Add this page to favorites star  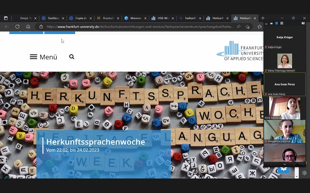(259, 27)
